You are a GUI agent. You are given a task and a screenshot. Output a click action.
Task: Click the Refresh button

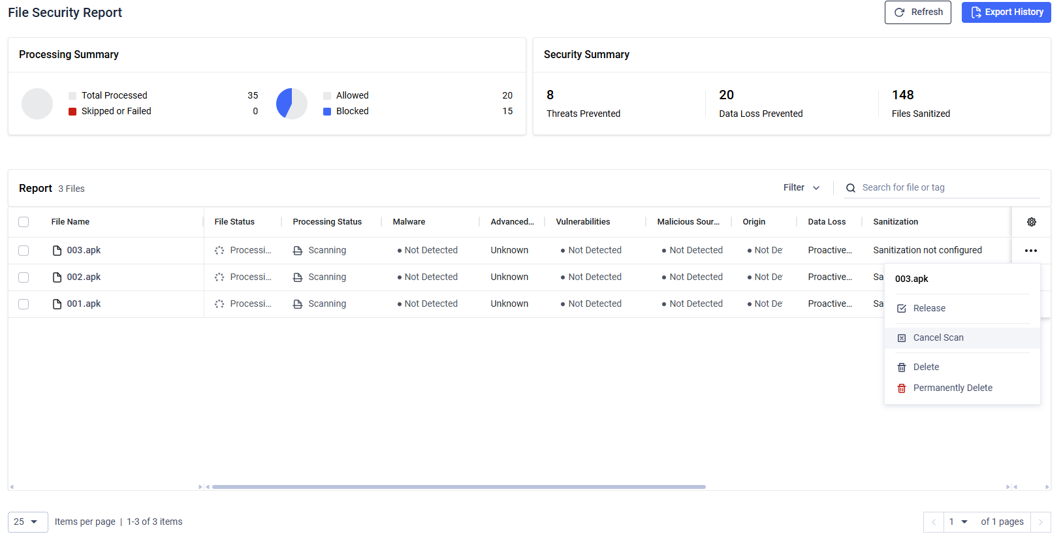(917, 12)
